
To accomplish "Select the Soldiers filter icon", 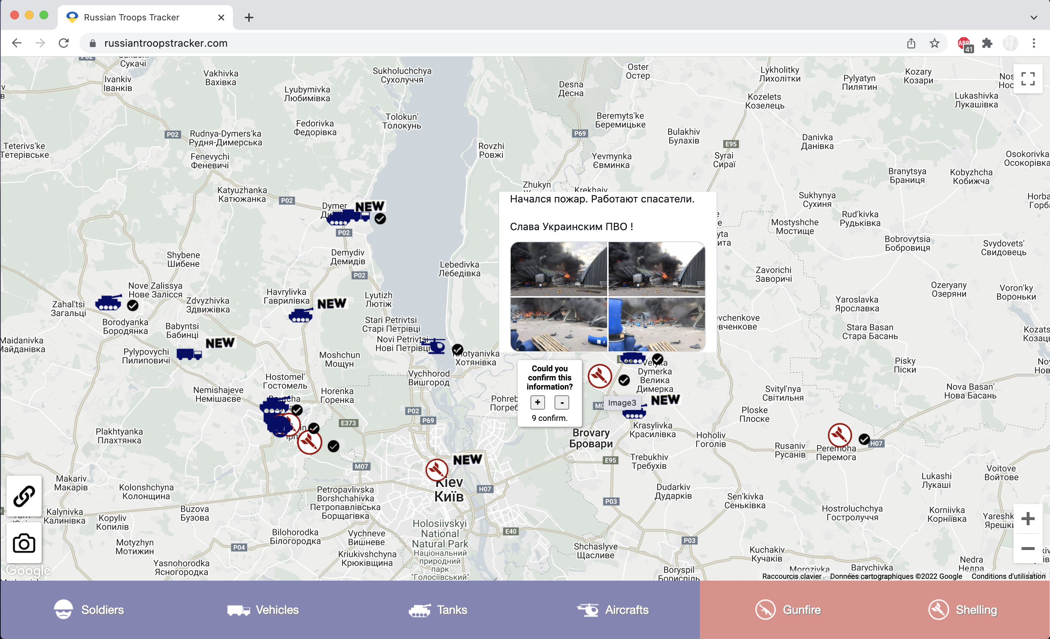I will [64, 609].
